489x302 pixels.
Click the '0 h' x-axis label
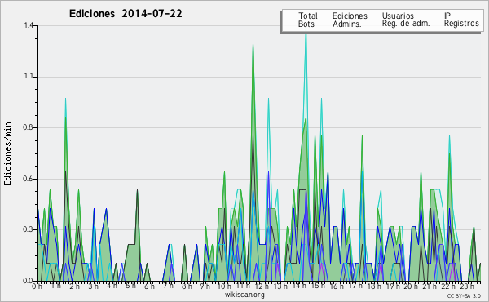(37, 286)
